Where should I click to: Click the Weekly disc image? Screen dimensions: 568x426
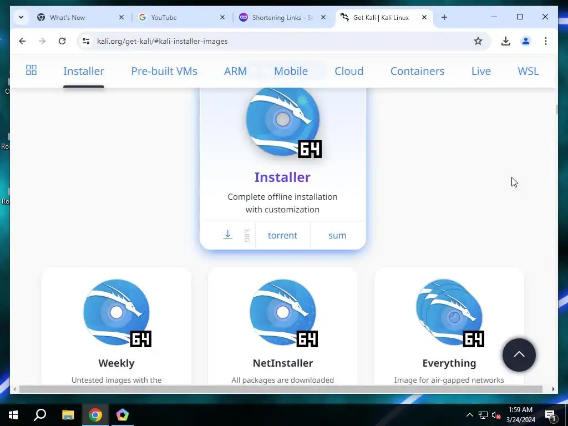(117, 312)
